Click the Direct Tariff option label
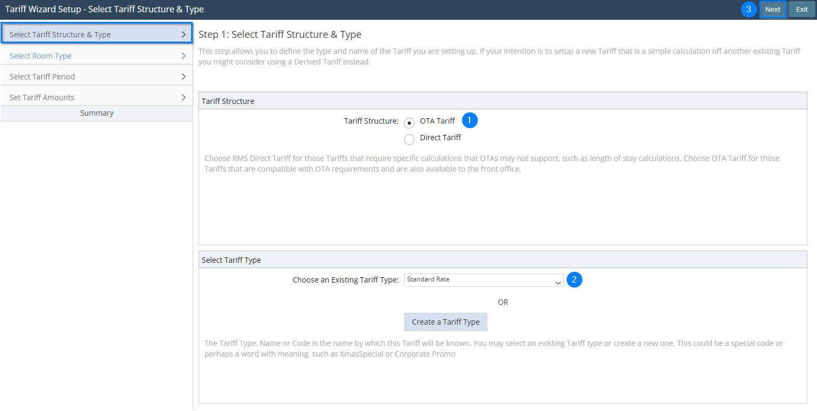Image resolution: width=817 pixels, height=411 pixels. click(440, 138)
